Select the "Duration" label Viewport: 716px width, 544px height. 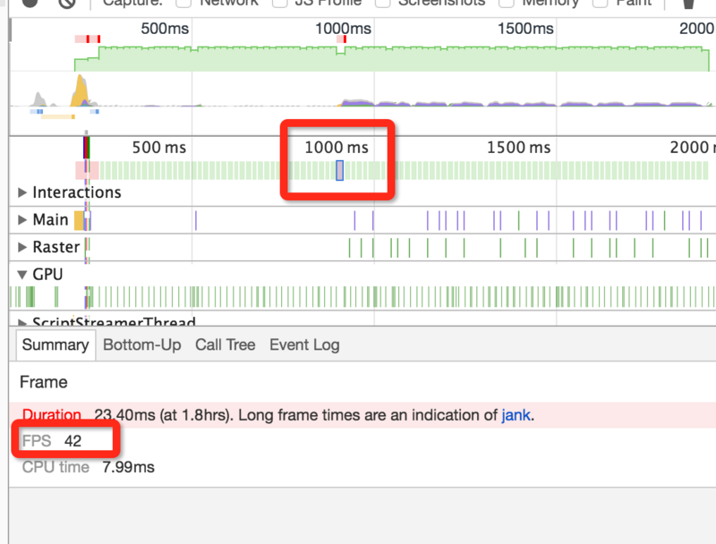point(52,414)
